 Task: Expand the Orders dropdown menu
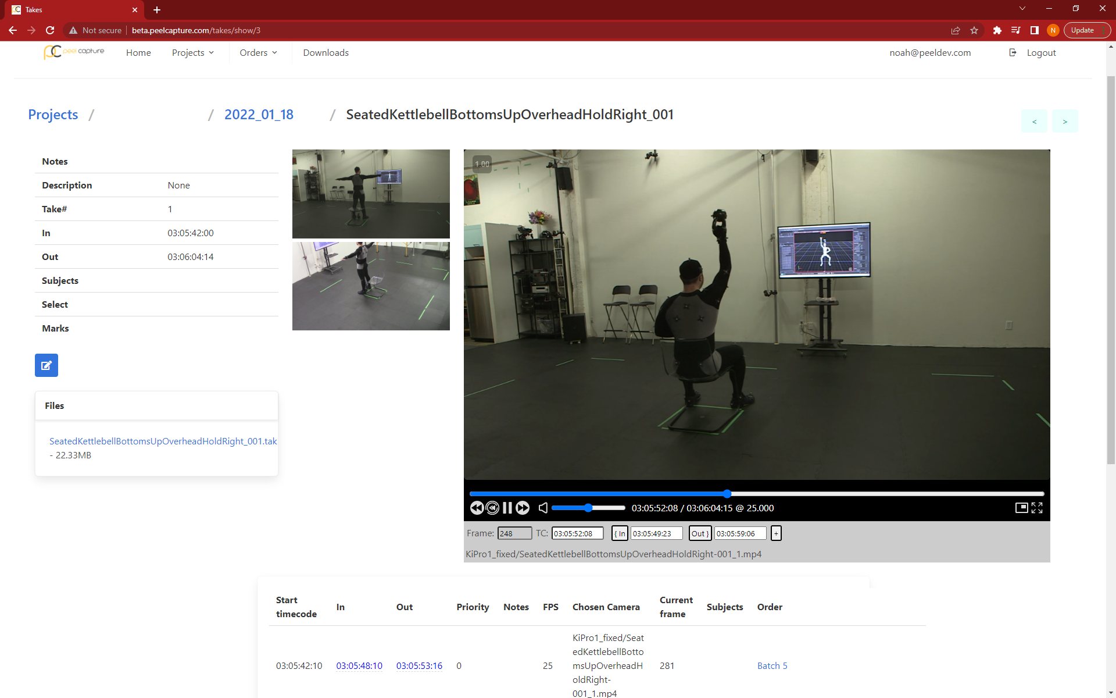(258, 52)
